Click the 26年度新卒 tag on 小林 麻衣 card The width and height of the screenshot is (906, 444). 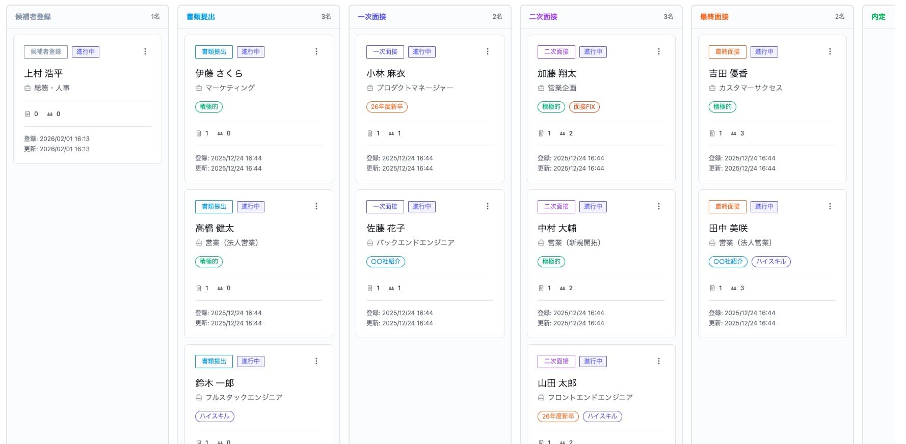click(x=387, y=107)
